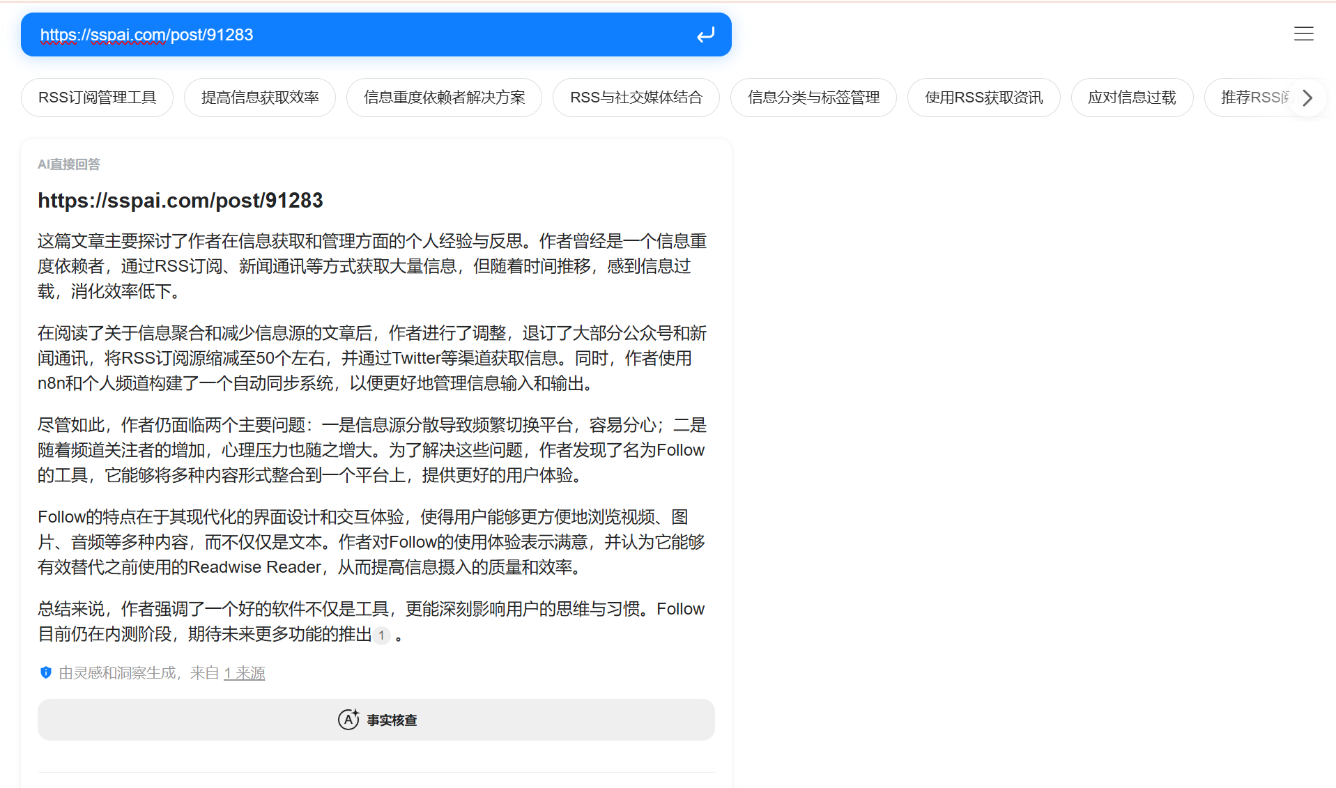Select the 信息分类与标签管理 chip

tap(813, 98)
